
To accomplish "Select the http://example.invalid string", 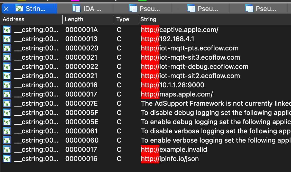I will point(174,149).
